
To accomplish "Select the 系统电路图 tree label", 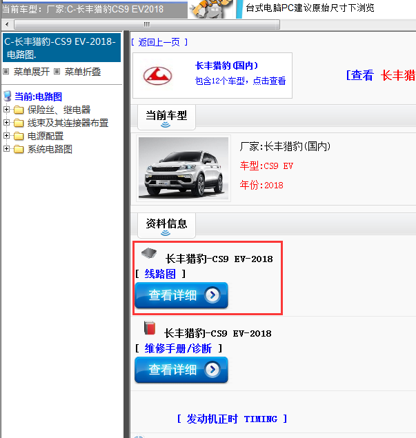I will [50, 149].
